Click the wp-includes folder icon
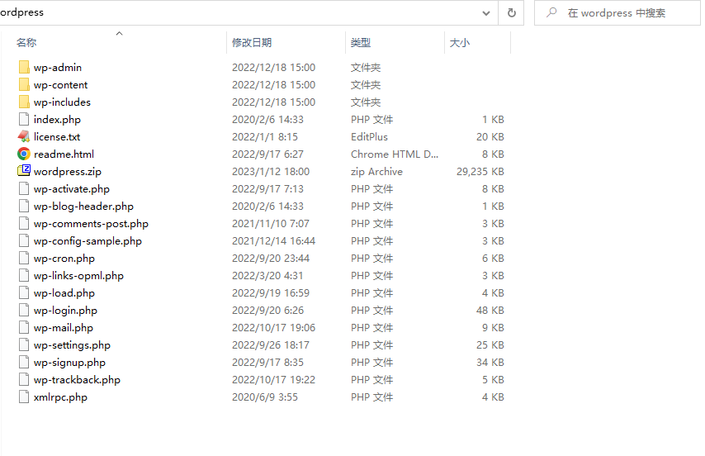The image size is (705, 456). (x=24, y=102)
